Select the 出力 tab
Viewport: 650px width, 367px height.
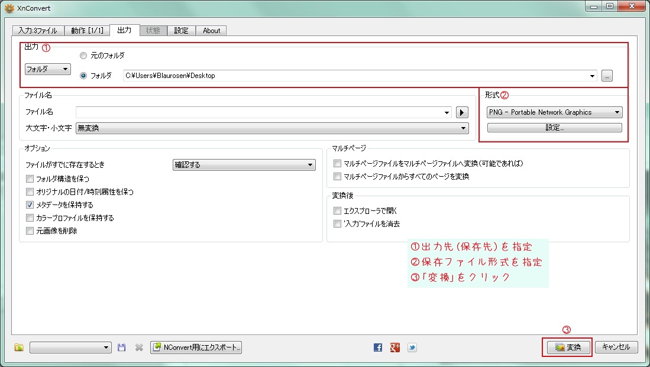[124, 30]
